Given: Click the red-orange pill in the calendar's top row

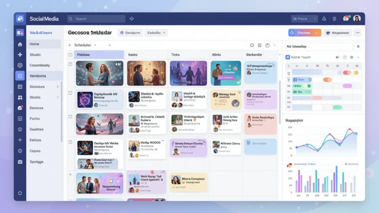Looking at the screenshot, I should [347, 73].
